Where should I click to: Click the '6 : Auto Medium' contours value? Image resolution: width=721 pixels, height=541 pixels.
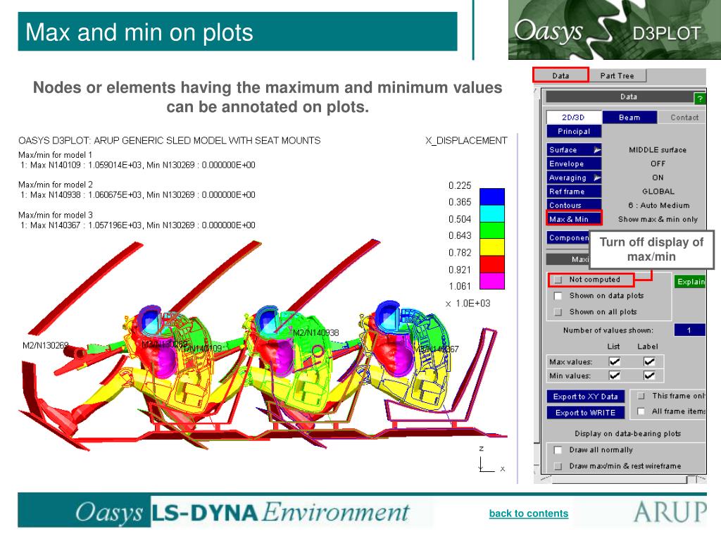point(659,205)
